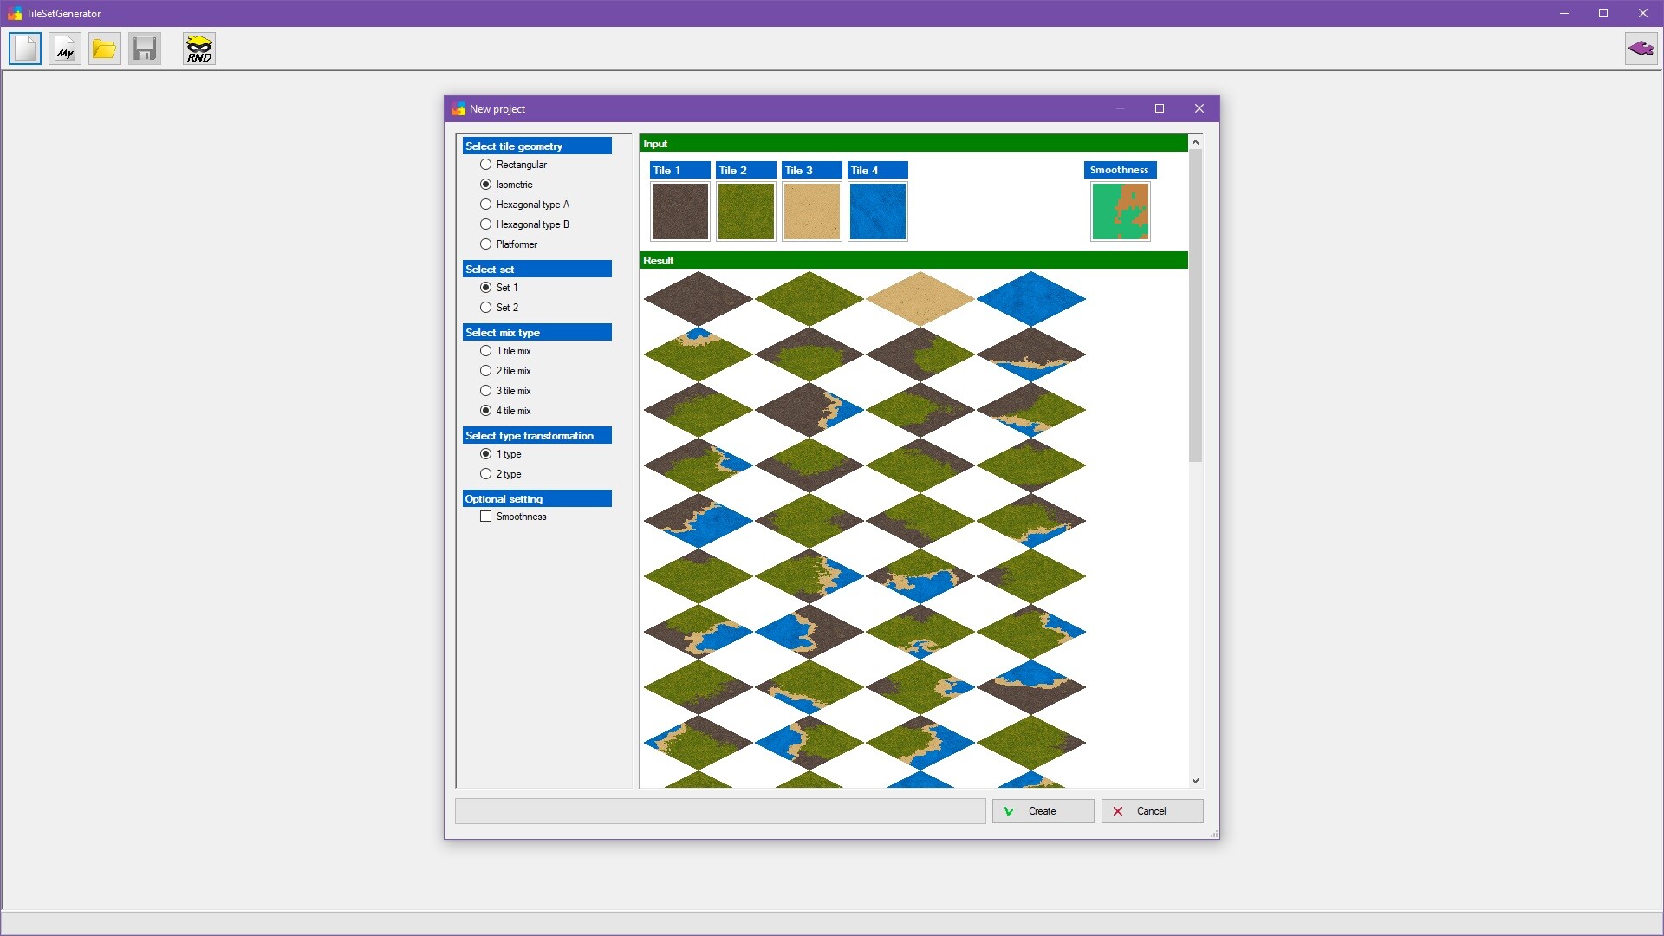Viewport: 1664px width, 936px height.
Task: Click the purple puzzle piece icon
Action: pos(1641,49)
